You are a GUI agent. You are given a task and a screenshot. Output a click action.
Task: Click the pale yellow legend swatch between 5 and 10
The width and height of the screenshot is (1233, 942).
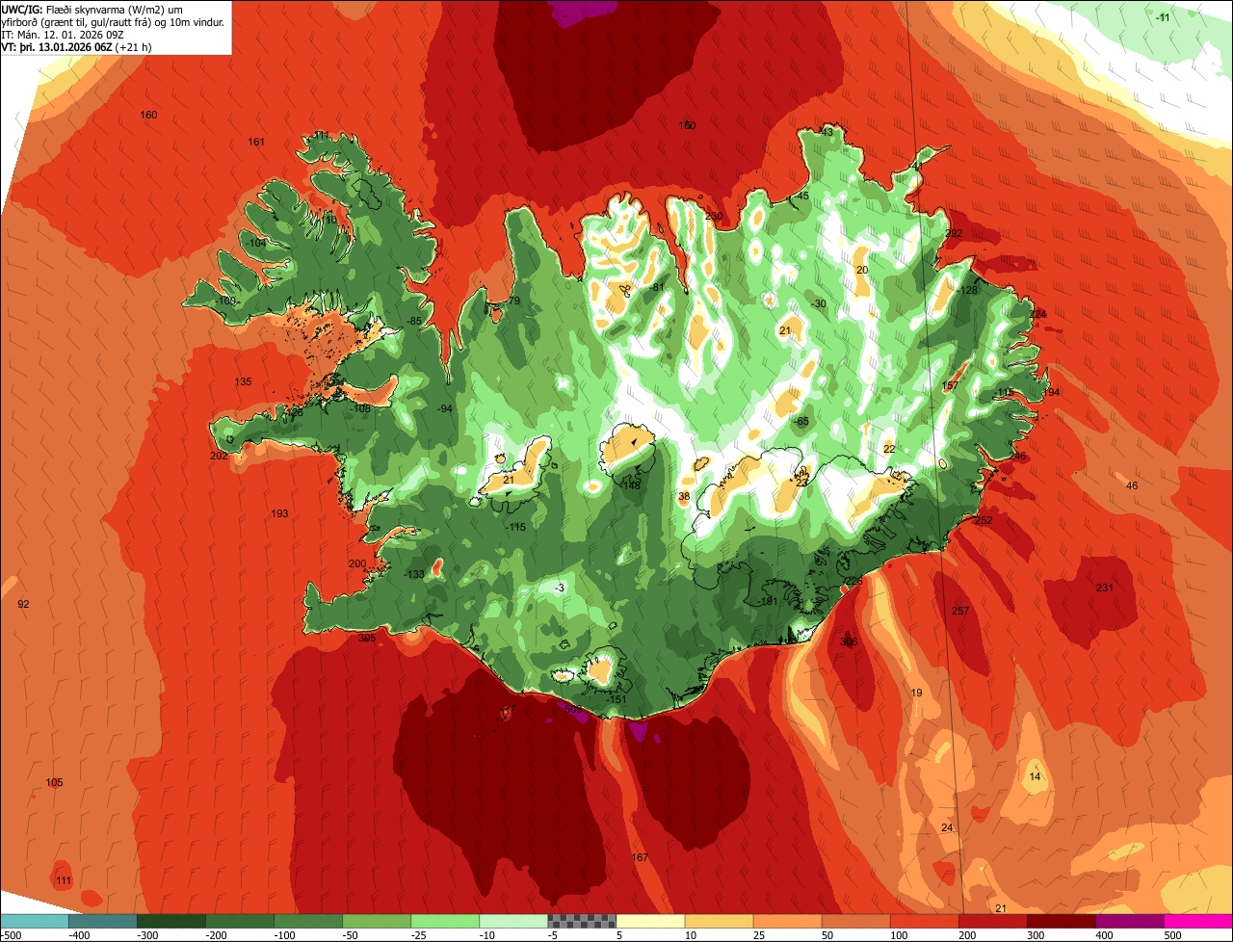(x=650, y=921)
